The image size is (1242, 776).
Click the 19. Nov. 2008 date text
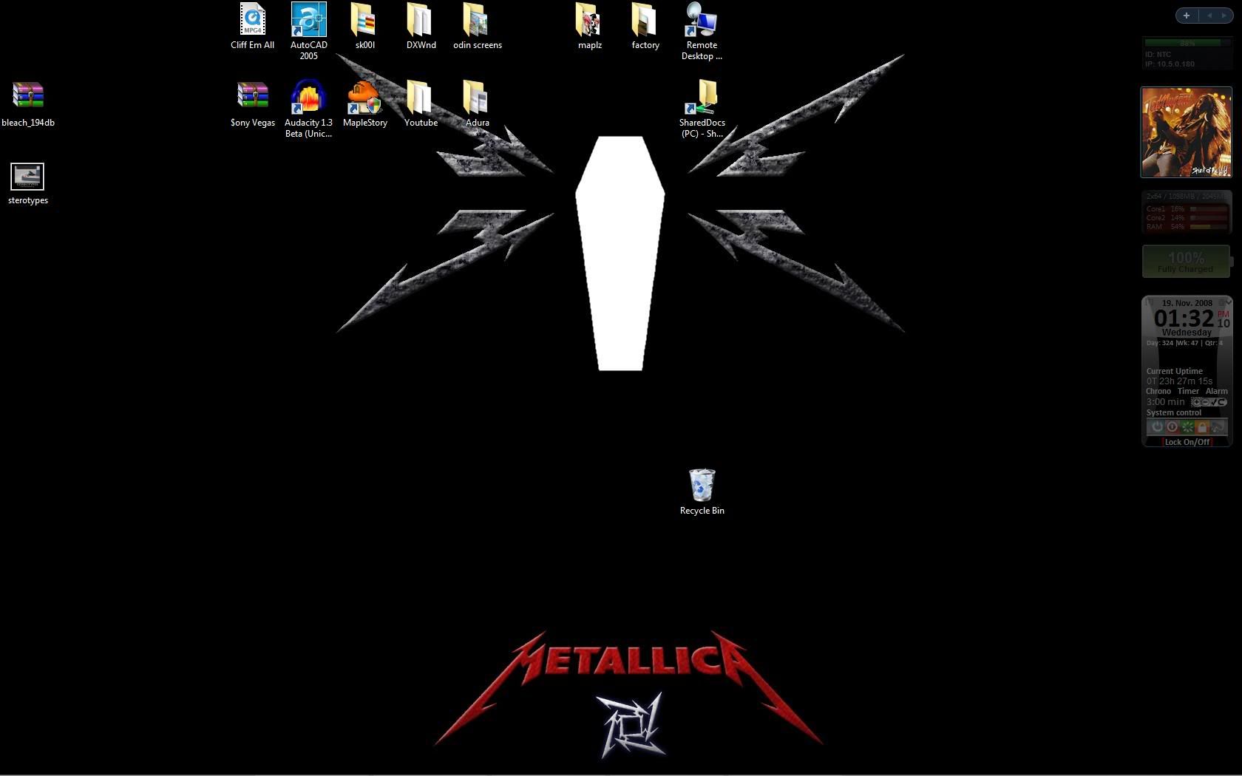(x=1187, y=303)
